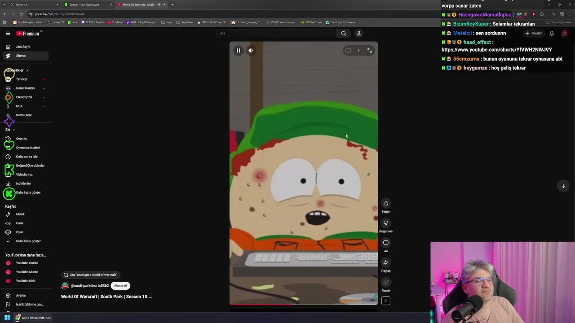Image resolution: width=575 pixels, height=323 pixels.
Task: Open Remix options for this short
Action: coord(386,282)
